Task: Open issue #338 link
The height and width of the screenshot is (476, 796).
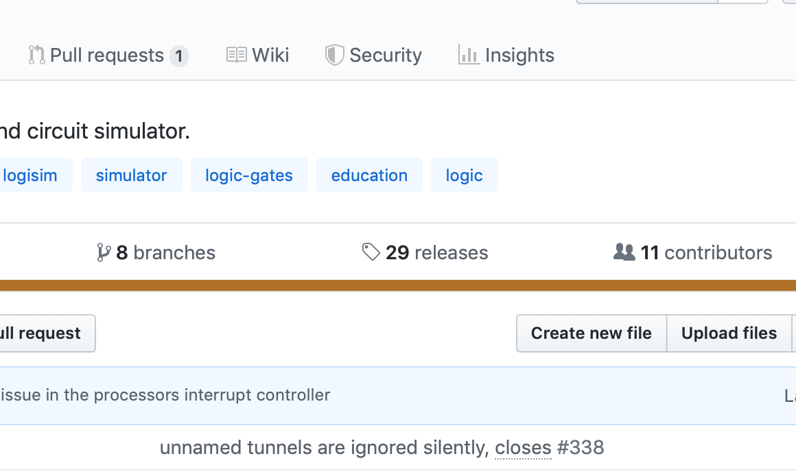Action: click(x=581, y=447)
